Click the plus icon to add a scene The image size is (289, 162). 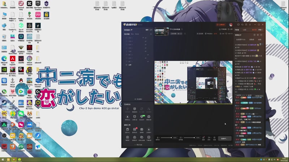point(151,34)
